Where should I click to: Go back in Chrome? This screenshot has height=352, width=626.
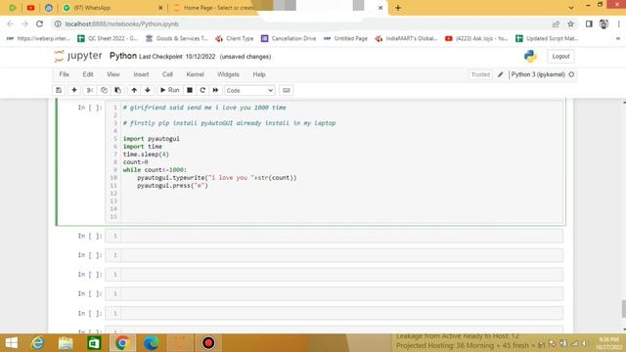pos(11,23)
